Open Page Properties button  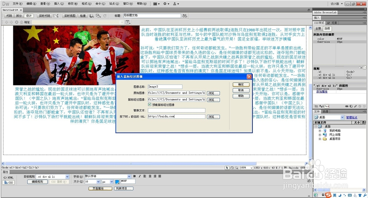tap(100, 188)
